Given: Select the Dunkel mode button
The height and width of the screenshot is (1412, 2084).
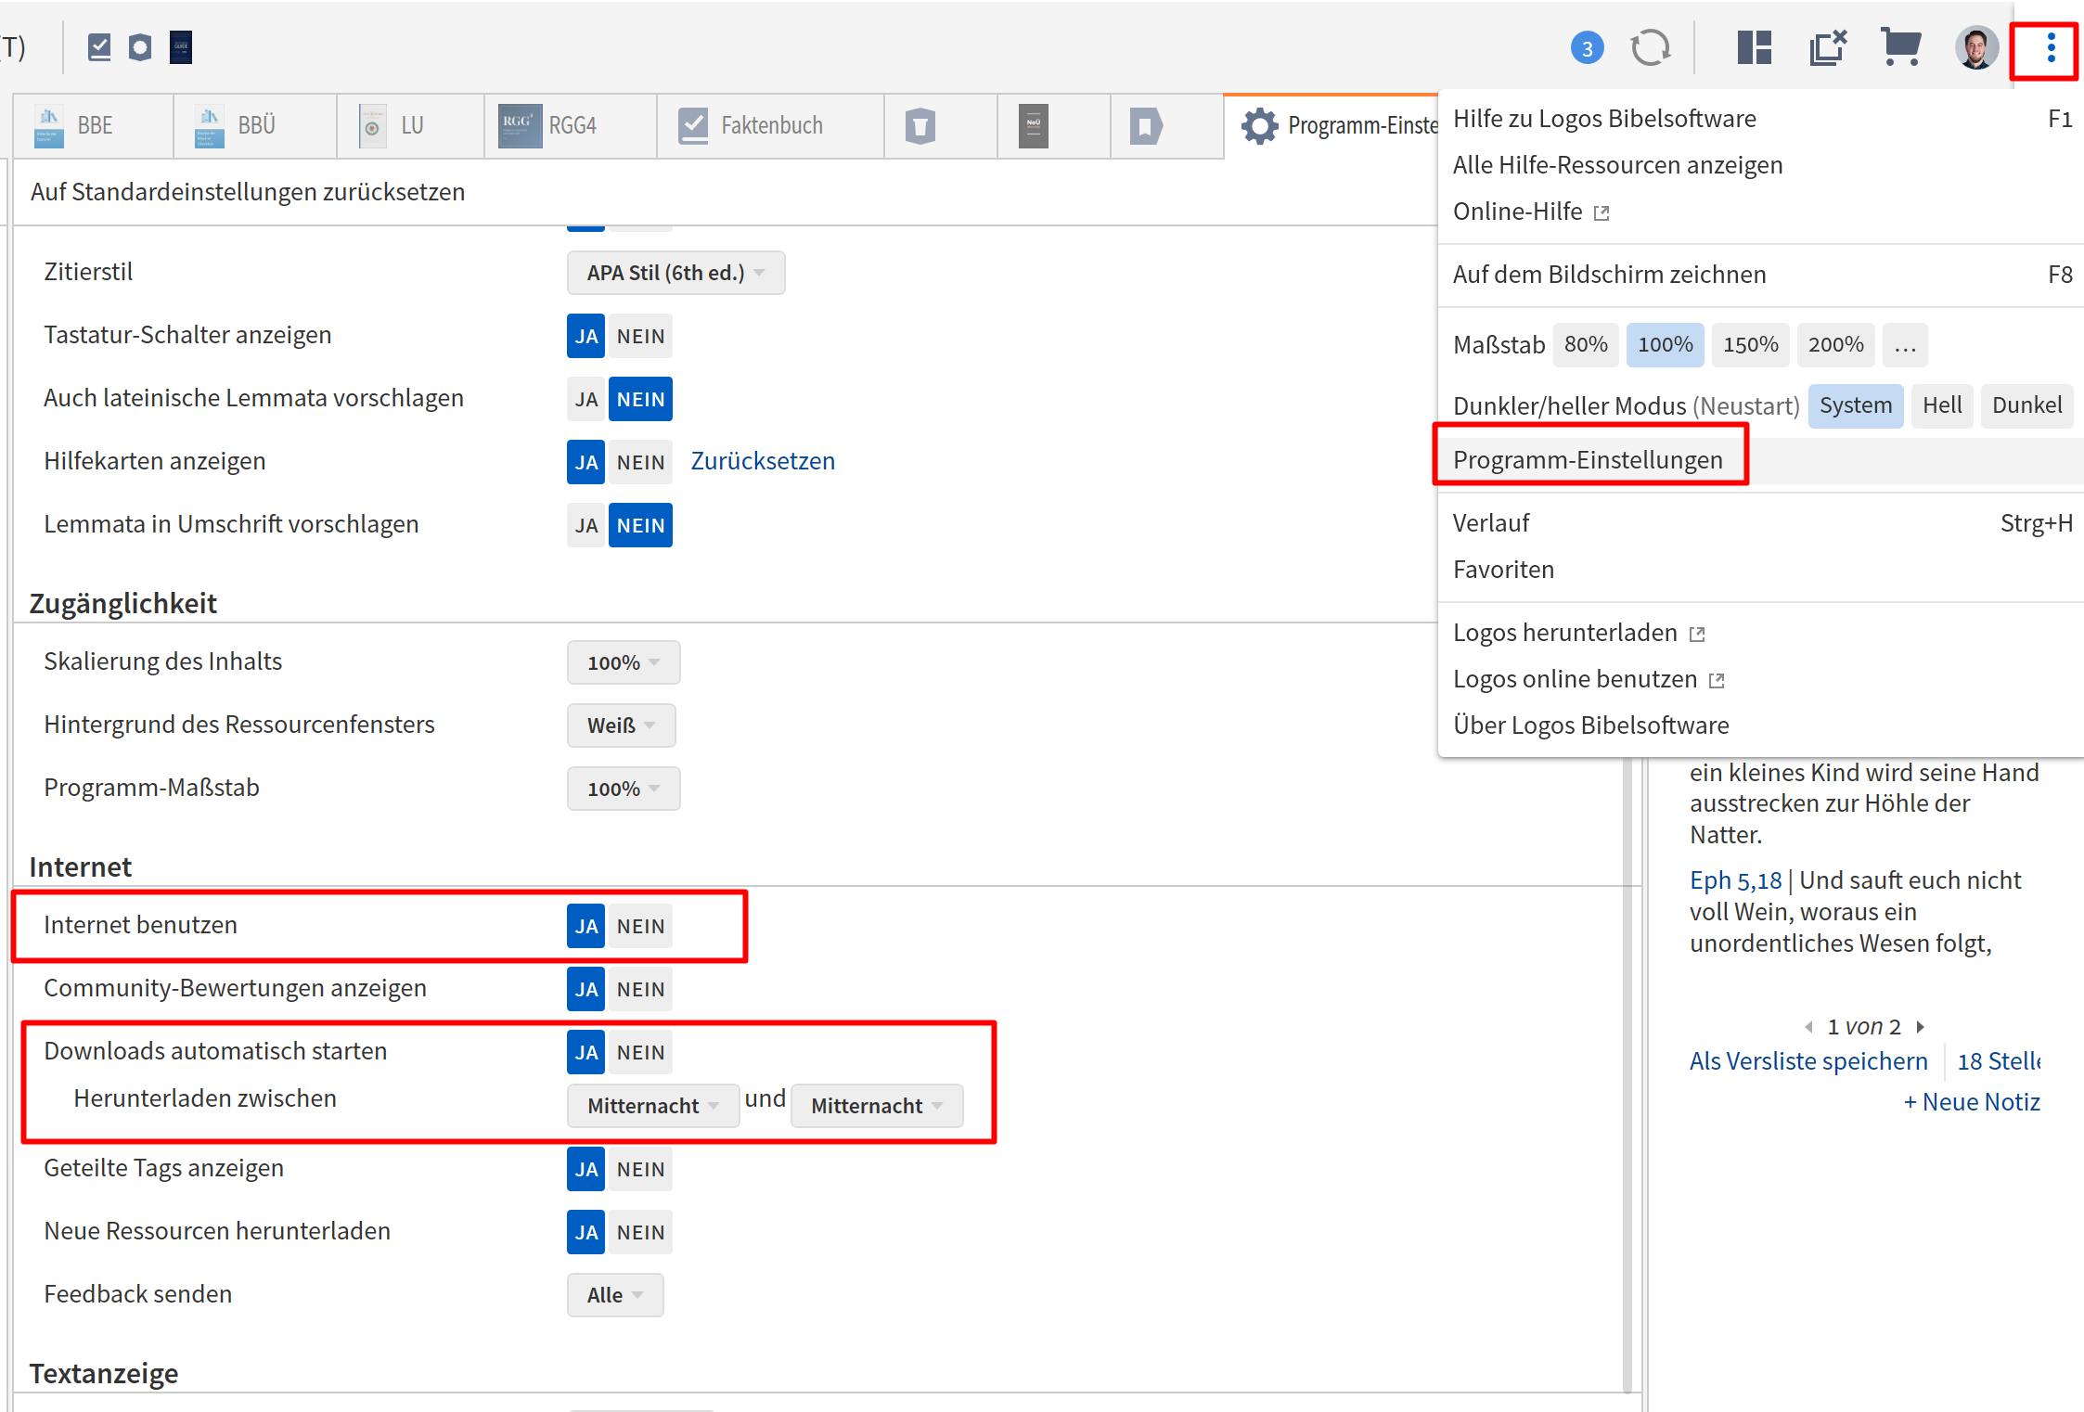Looking at the screenshot, I should tap(2026, 406).
